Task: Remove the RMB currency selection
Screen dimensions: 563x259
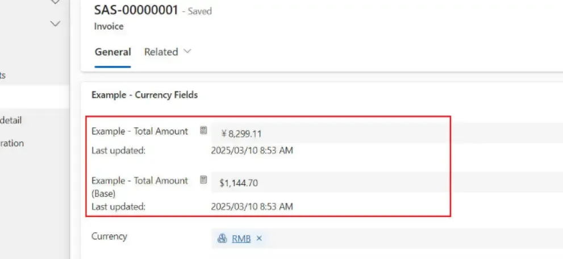Action: click(x=259, y=239)
